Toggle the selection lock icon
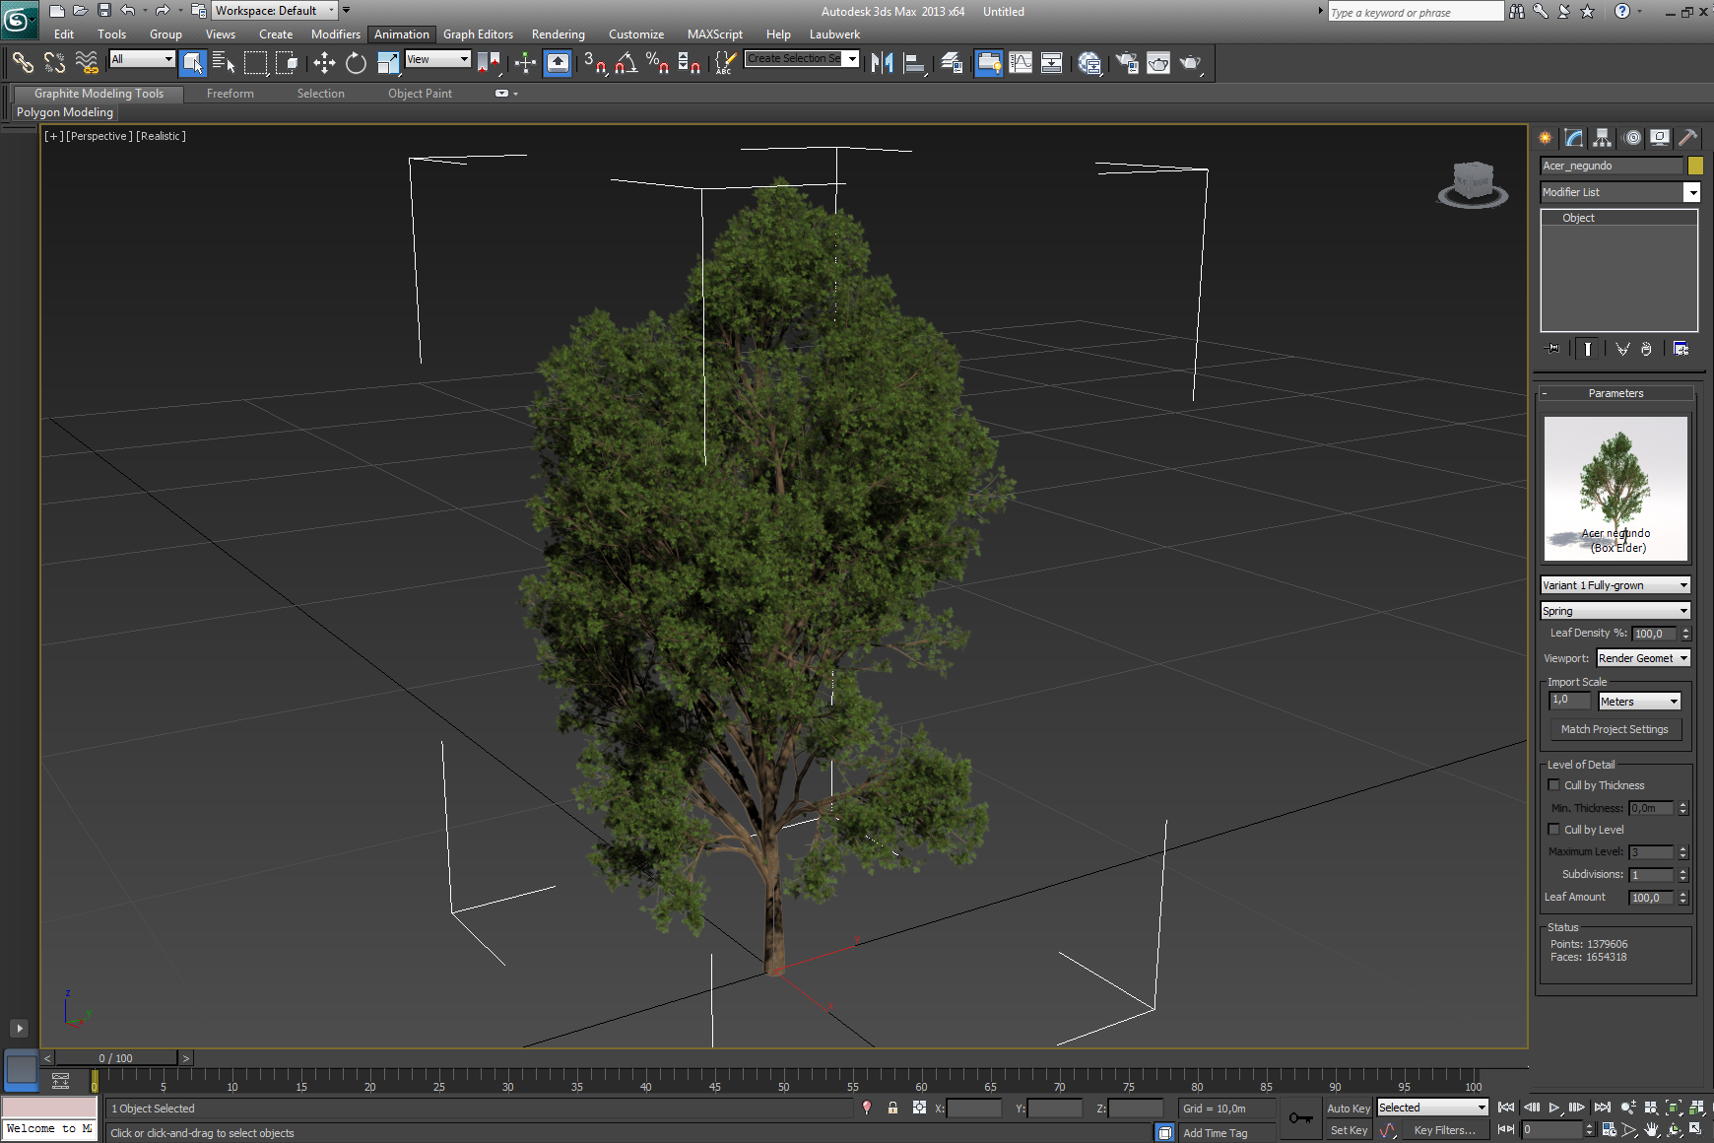1714x1143 pixels. click(892, 1108)
